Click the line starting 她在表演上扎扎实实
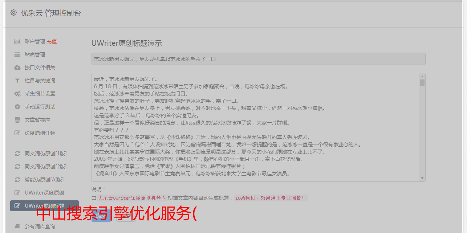Screen dimensions: 467x233 (x=210, y=152)
